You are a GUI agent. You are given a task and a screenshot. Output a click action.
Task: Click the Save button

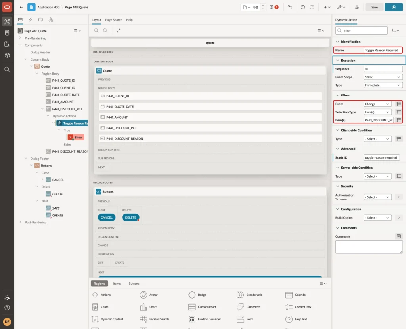[x=374, y=7]
